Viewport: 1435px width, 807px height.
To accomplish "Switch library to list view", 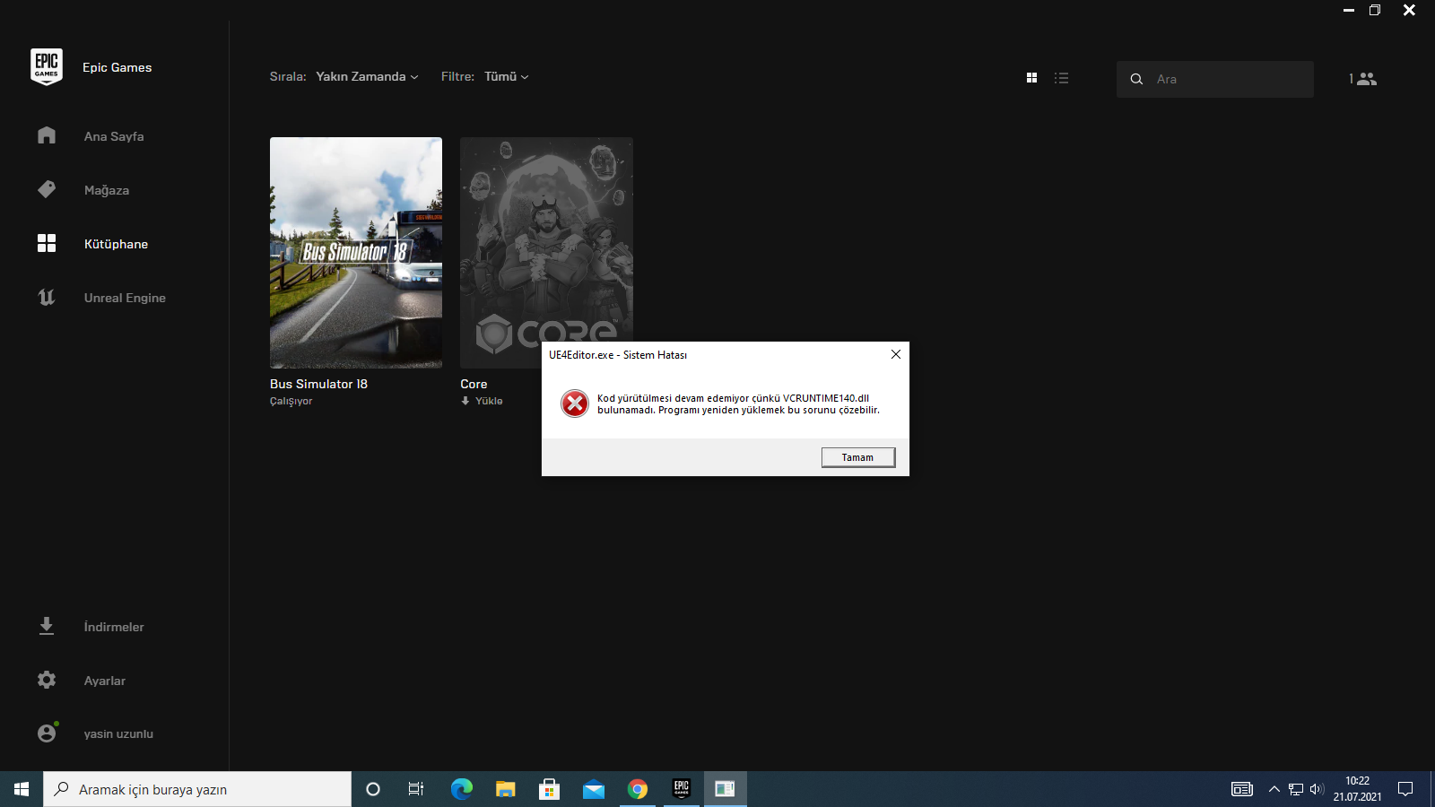I will (x=1062, y=78).
